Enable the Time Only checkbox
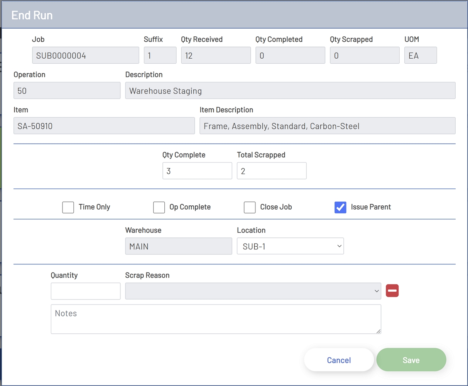Viewport: 468px width, 386px height. point(68,207)
